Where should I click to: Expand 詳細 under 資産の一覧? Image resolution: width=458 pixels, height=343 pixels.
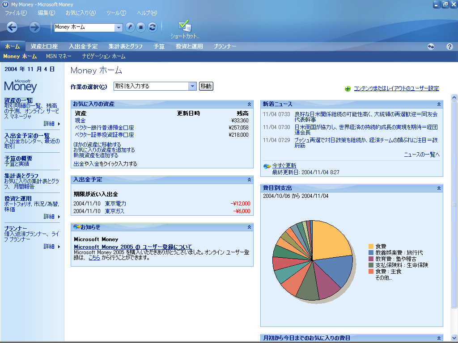pyautogui.click(x=52, y=124)
